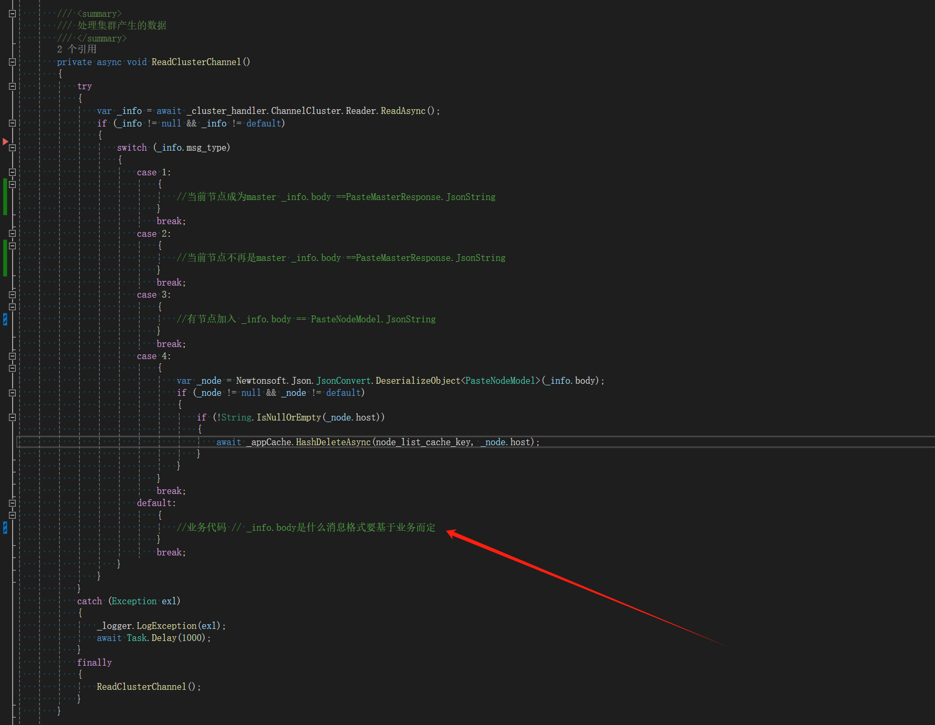Collapse the summary comment block
Image resolution: width=935 pixels, height=725 pixels.
pos(12,14)
